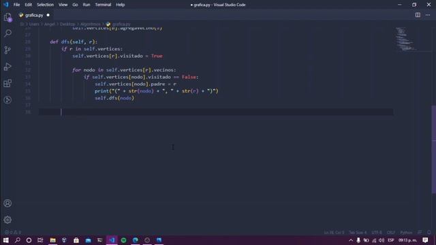436x245 pixels.
Task: Click the Algoritmos breadcrumb segment
Action: coord(90,24)
